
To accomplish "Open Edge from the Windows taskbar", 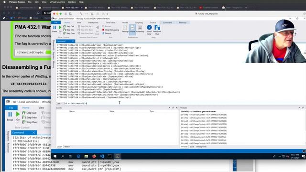I will click(x=78, y=156).
